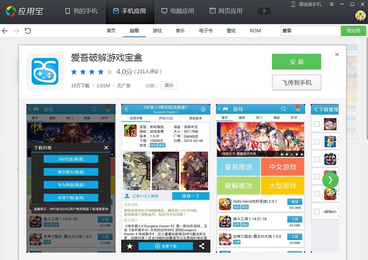Select 音乐 in the navigation bar
The image size is (368, 260).
point(180,31)
